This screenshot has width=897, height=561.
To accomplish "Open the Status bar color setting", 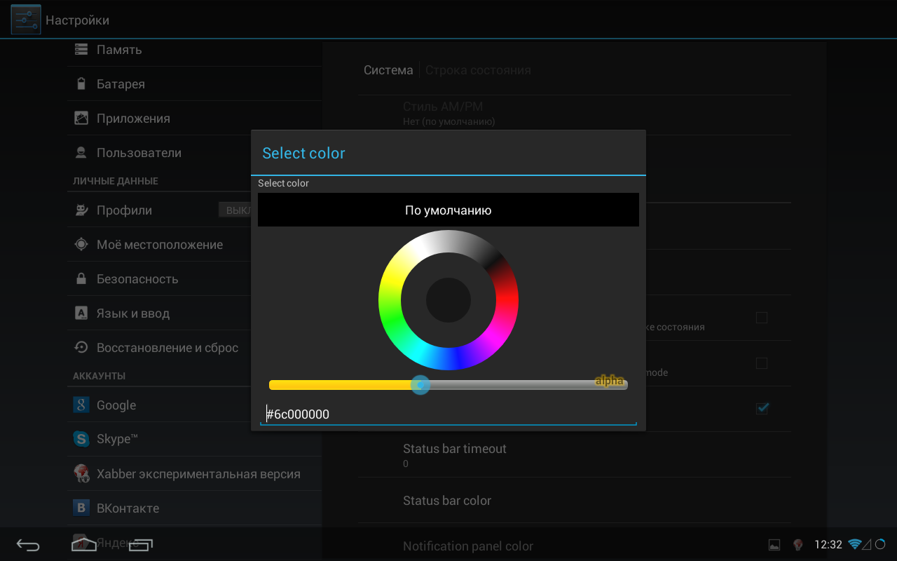I will coord(575,501).
